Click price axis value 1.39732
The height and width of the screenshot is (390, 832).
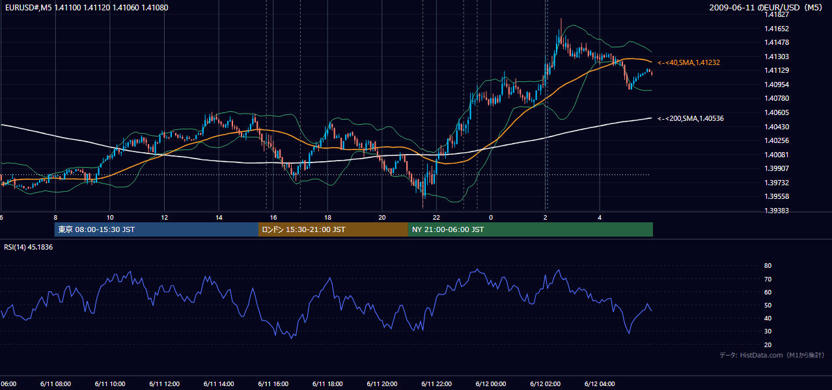[x=777, y=183]
